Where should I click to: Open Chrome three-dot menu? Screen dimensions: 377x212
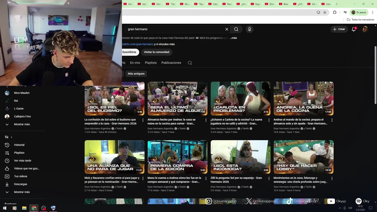[x=373, y=12]
